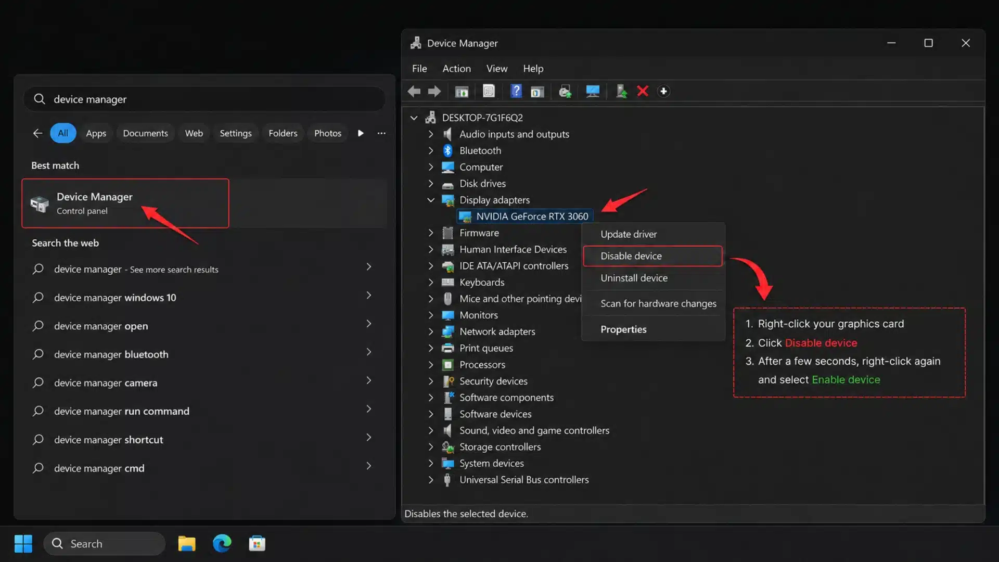Choose Update driver from context menu
Image resolution: width=999 pixels, height=562 pixels.
[x=652, y=234]
